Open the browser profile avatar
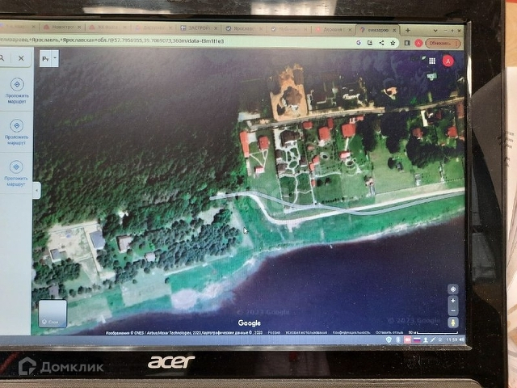This screenshot has width=517, height=388. [x=418, y=43]
